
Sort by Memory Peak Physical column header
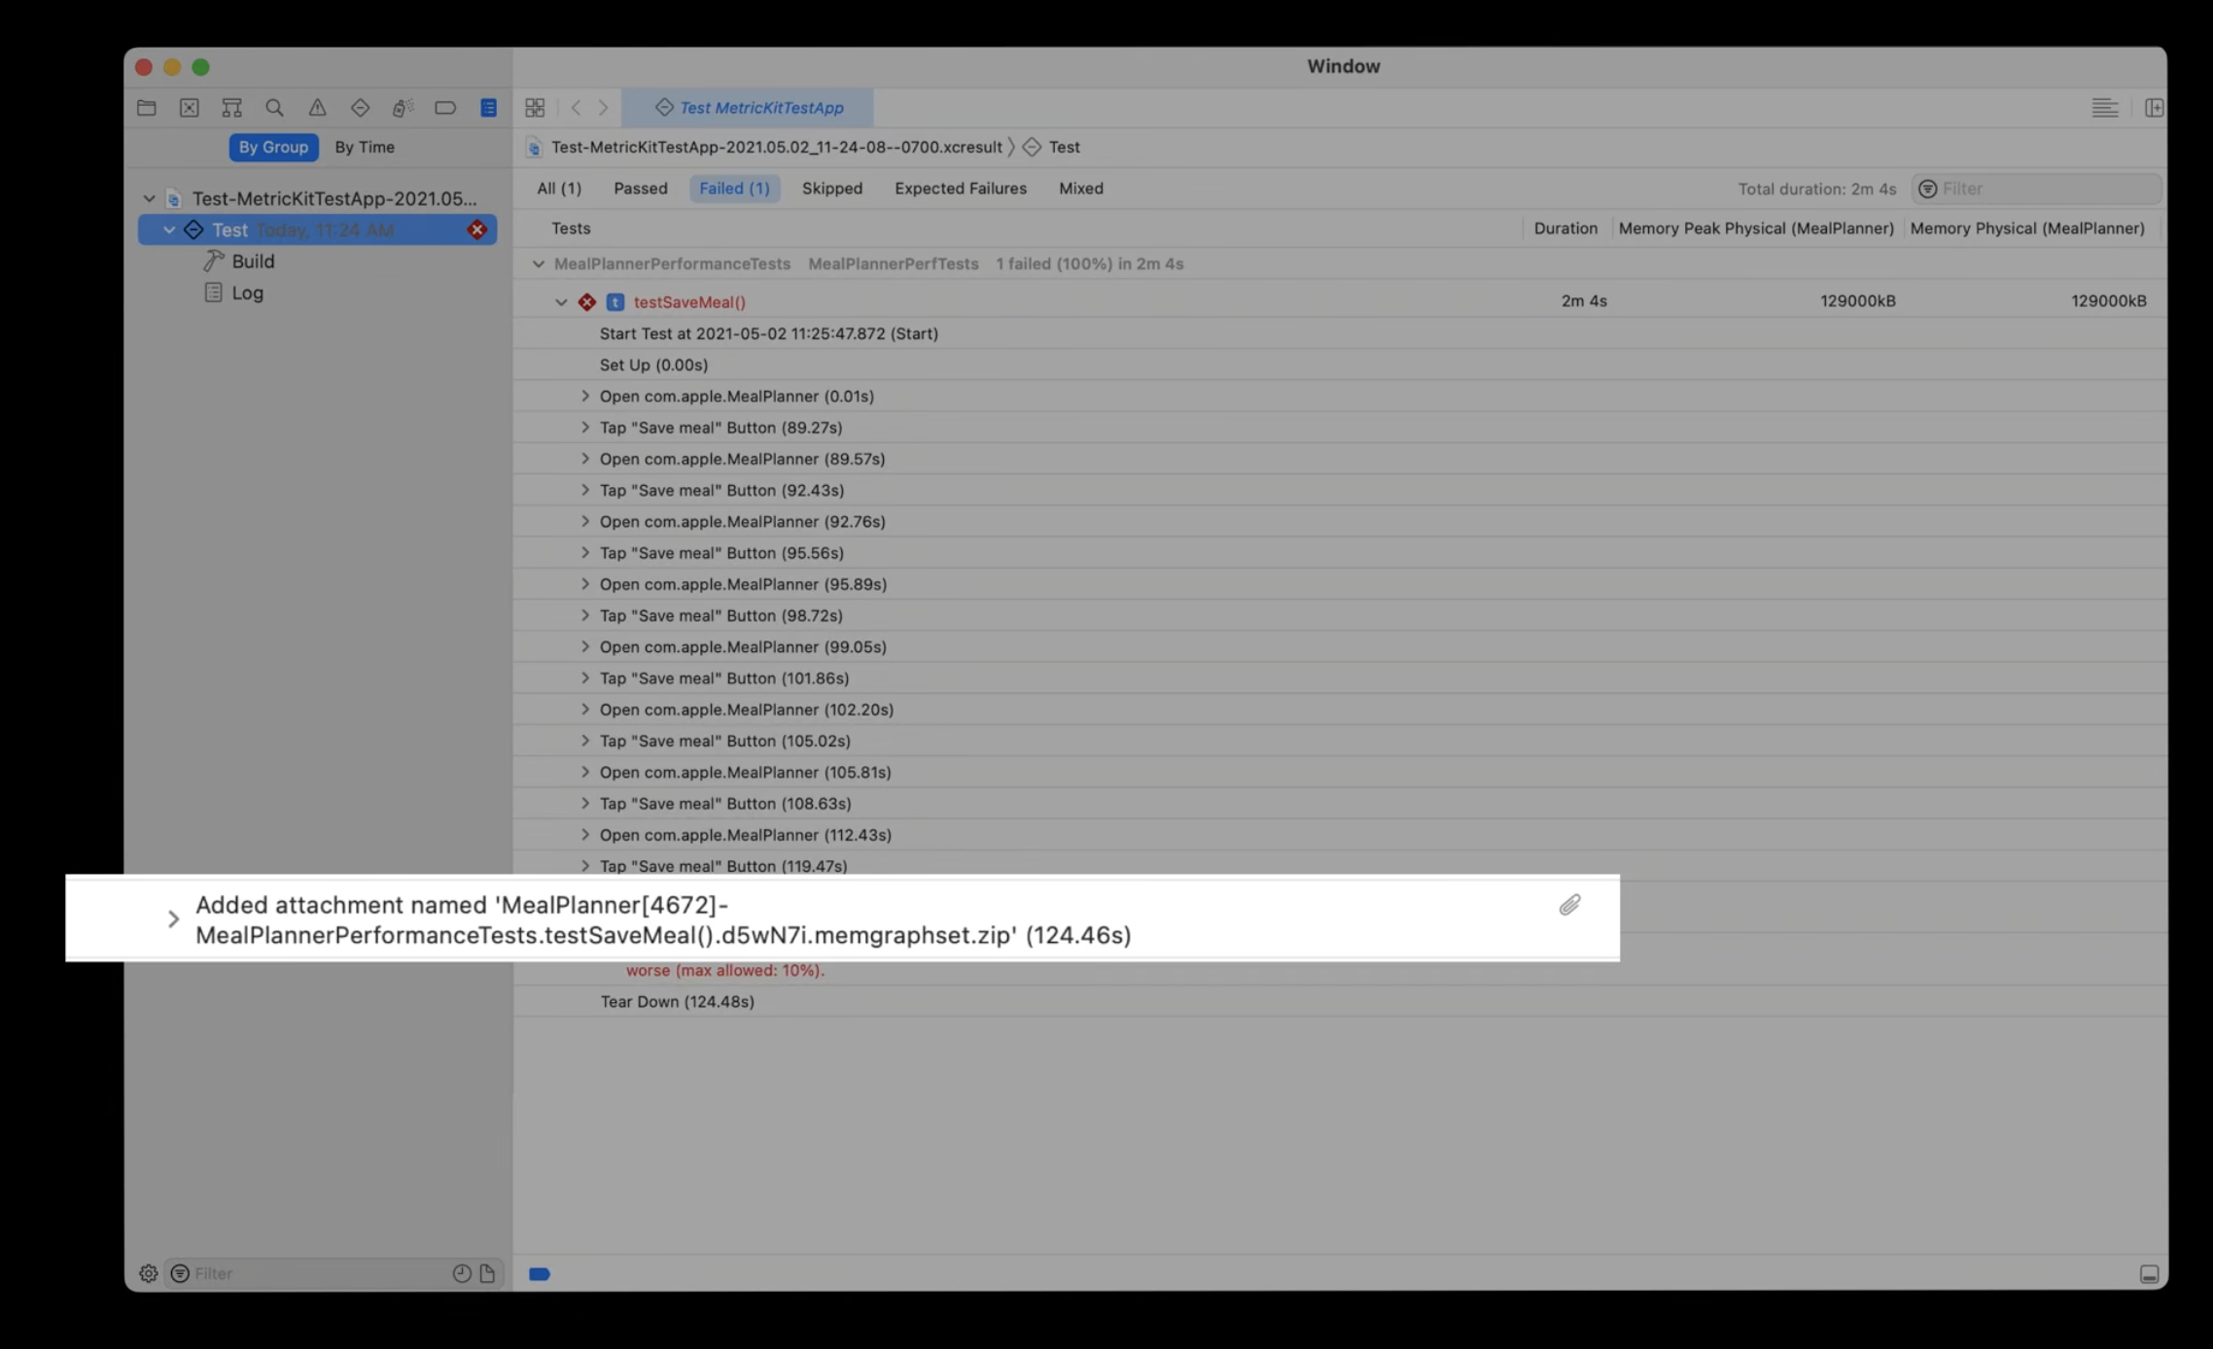pyautogui.click(x=1756, y=228)
